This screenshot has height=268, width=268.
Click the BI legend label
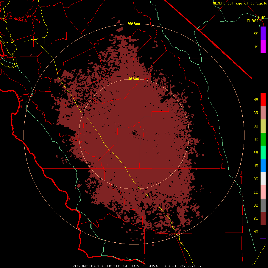[x=255, y=219]
